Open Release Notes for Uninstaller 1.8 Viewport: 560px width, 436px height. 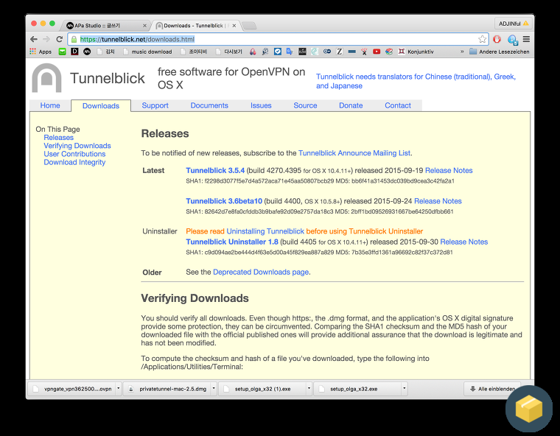(x=464, y=242)
